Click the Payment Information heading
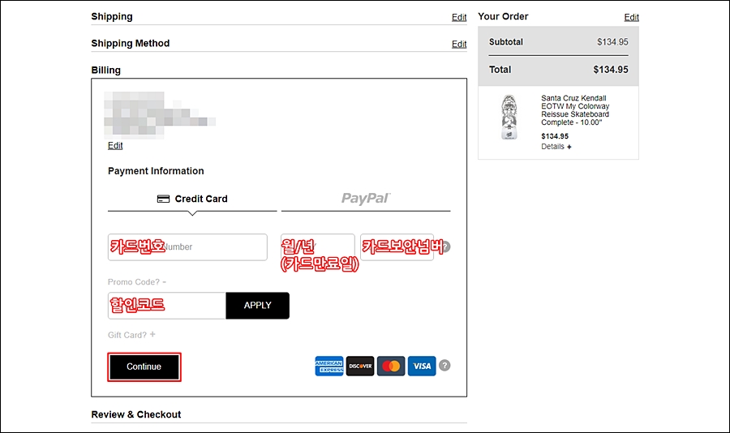Viewport: 730px width, 433px height. tap(156, 171)
